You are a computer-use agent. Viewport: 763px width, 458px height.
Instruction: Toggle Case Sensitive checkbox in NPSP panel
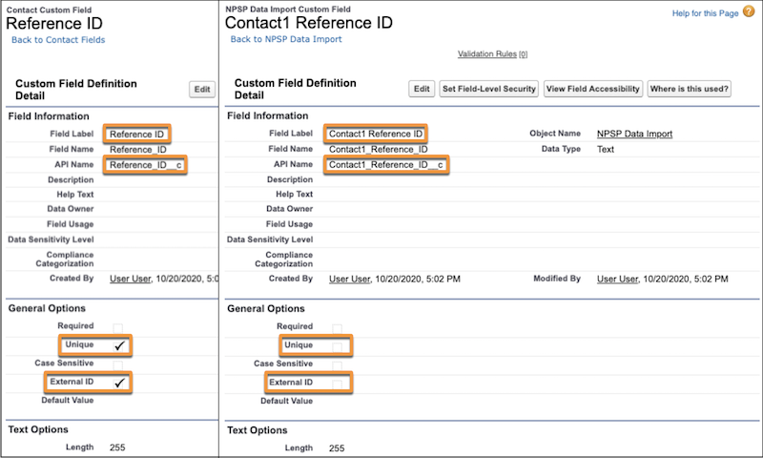coord(337,365)
